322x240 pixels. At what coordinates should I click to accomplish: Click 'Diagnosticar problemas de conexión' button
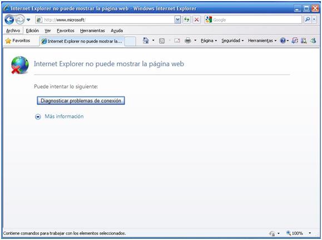81,101
